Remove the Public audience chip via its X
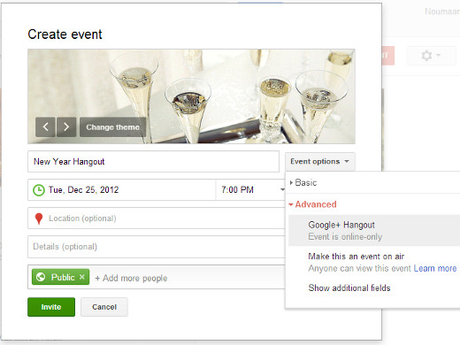 pos(82,277)
